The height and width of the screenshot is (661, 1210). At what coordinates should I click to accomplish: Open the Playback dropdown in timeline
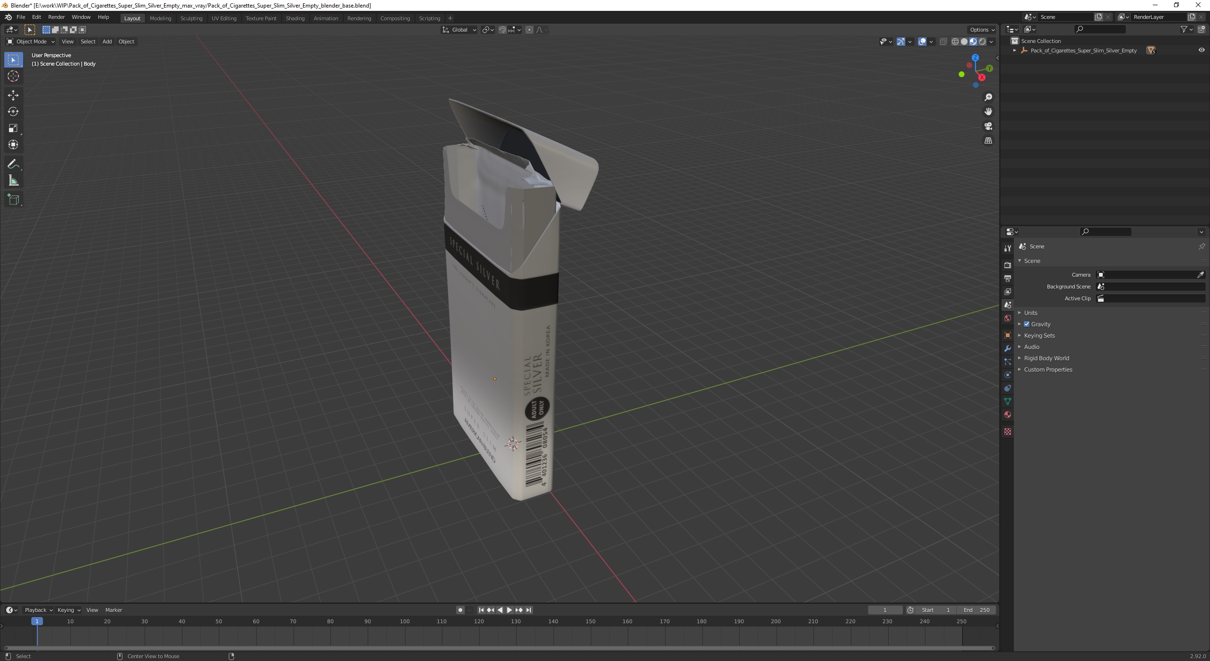coord(38,610)
